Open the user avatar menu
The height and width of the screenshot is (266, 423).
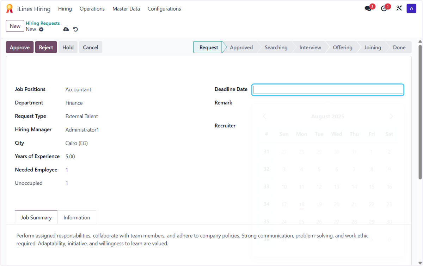pos(411,8)
